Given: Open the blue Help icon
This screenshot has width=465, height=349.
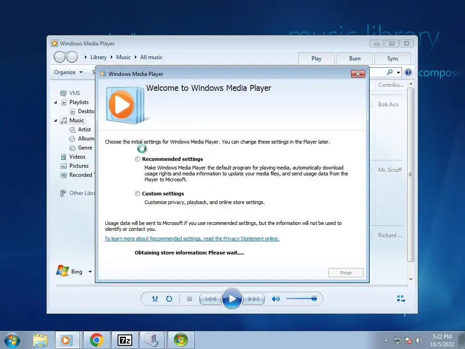Looking at the screenshot, I should click(408, 72).
